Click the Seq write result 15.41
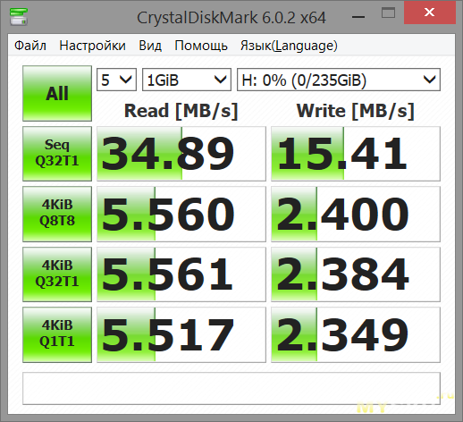This screenshot has width=463, height=422. tap(356, 154)
